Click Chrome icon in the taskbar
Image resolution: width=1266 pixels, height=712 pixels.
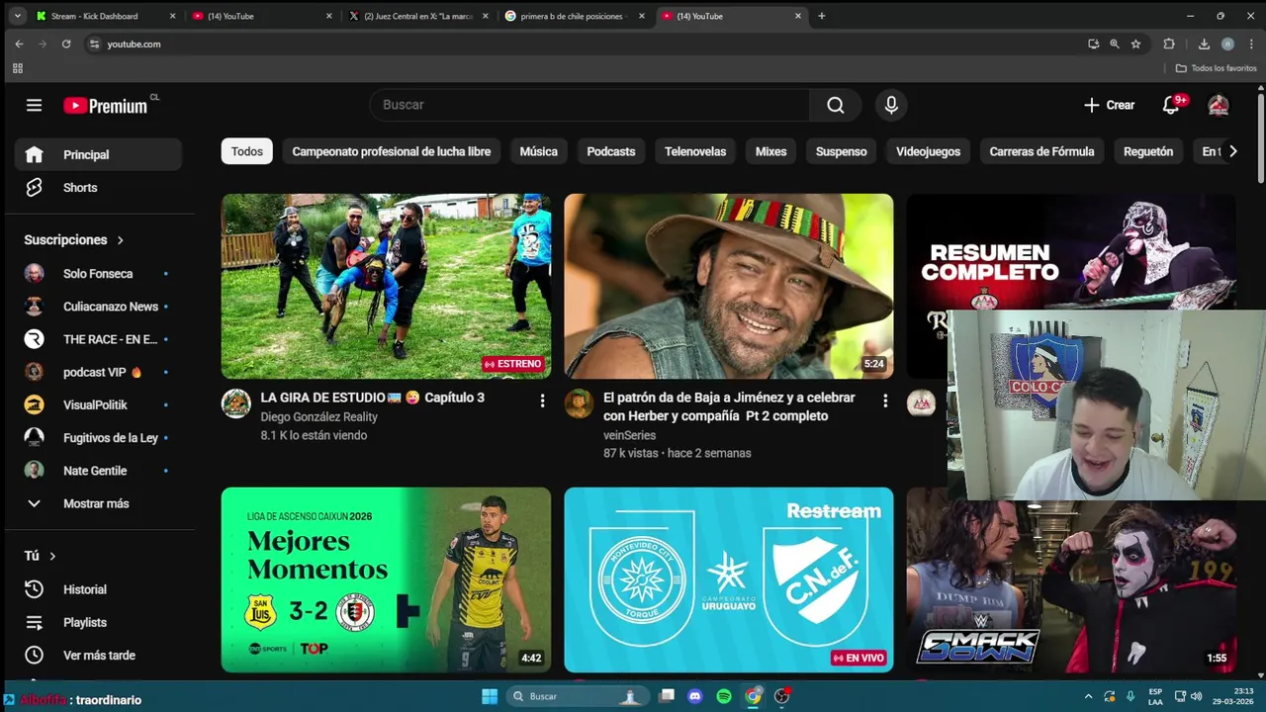(x=753, y=696)
